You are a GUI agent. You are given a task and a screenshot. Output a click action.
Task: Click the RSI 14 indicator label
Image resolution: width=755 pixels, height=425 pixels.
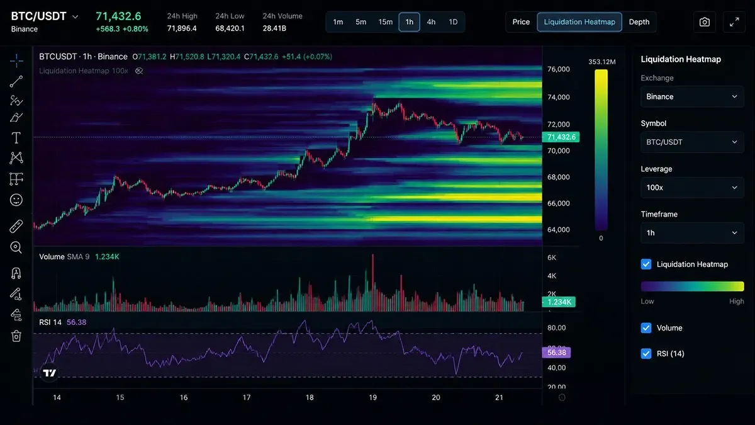click(52, 322)
